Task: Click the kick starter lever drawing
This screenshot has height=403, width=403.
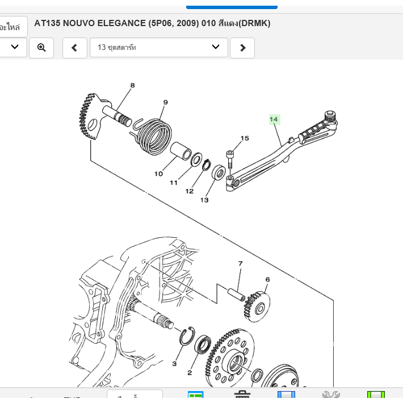Action: point(282,152)
